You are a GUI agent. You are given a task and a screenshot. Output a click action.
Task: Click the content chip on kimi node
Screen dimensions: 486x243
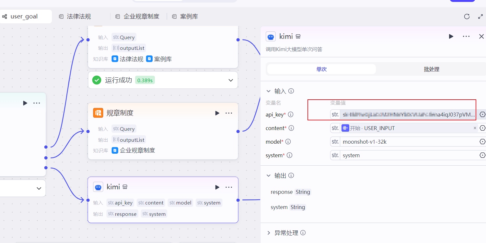coord(151,203)
